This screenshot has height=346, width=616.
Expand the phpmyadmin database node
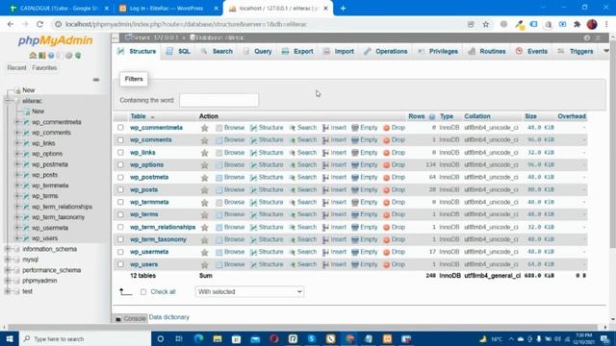coord(8,281)
